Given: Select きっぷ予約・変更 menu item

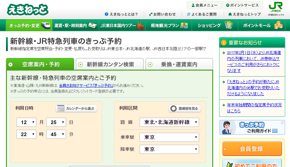Looking at the screenshot, I should [29, 25].
